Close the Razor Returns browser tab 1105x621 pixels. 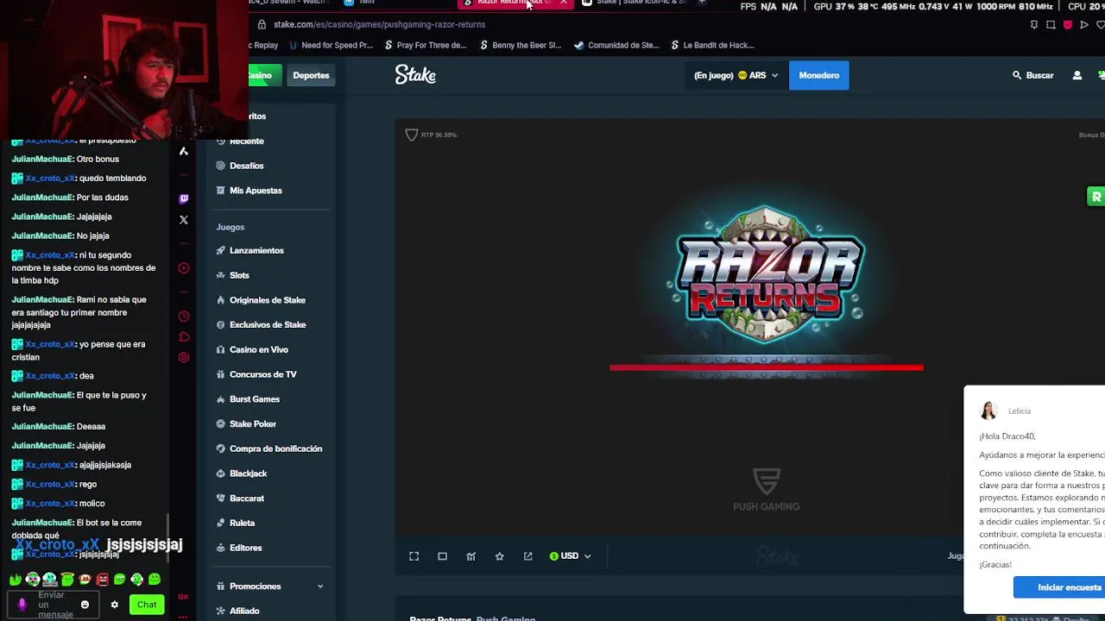(x=564, y=3)
